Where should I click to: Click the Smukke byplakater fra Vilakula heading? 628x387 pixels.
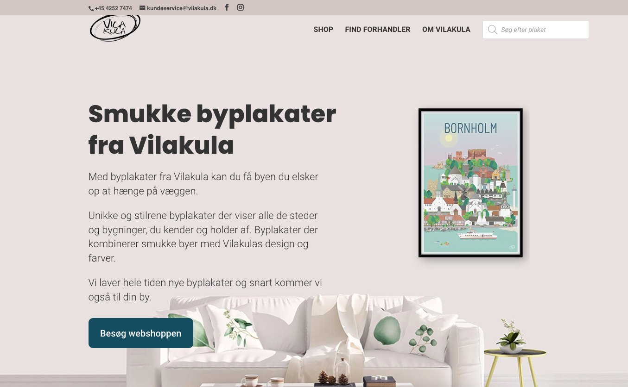click(x=212, y=130)
